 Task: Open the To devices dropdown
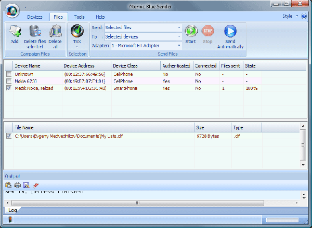[179, 36]
